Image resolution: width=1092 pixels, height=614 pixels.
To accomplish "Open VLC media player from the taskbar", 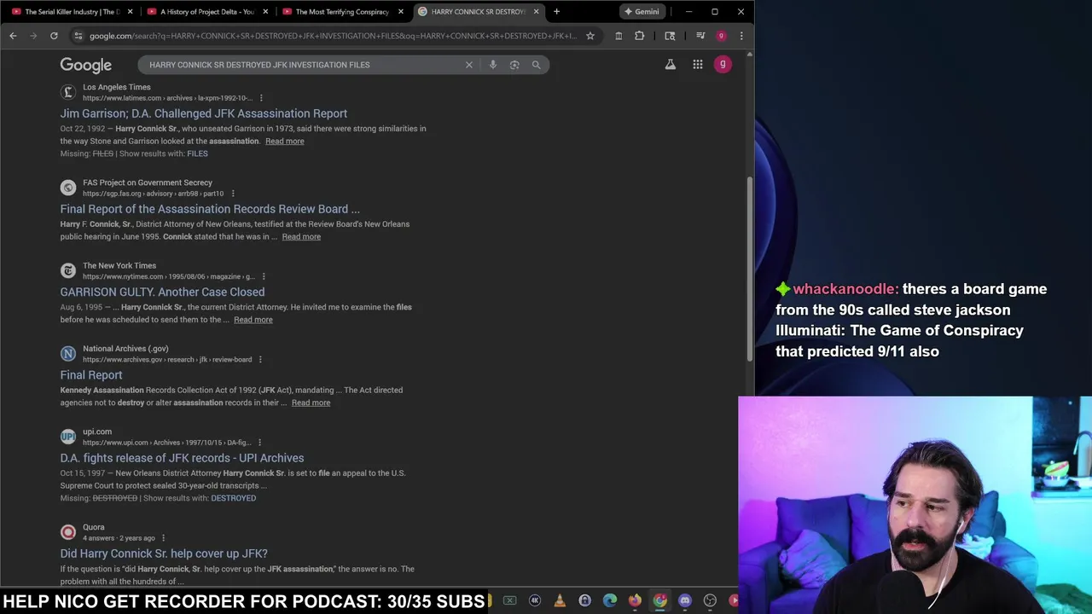I will point(560,600).
